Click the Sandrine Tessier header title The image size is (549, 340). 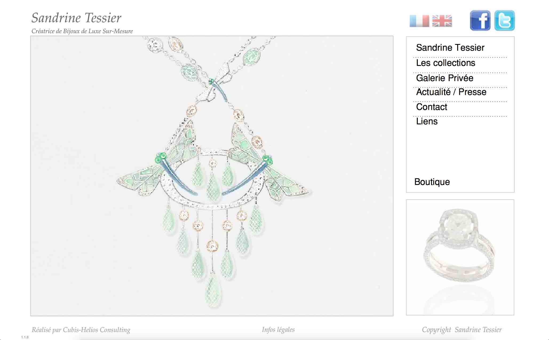tap(76, 18)
